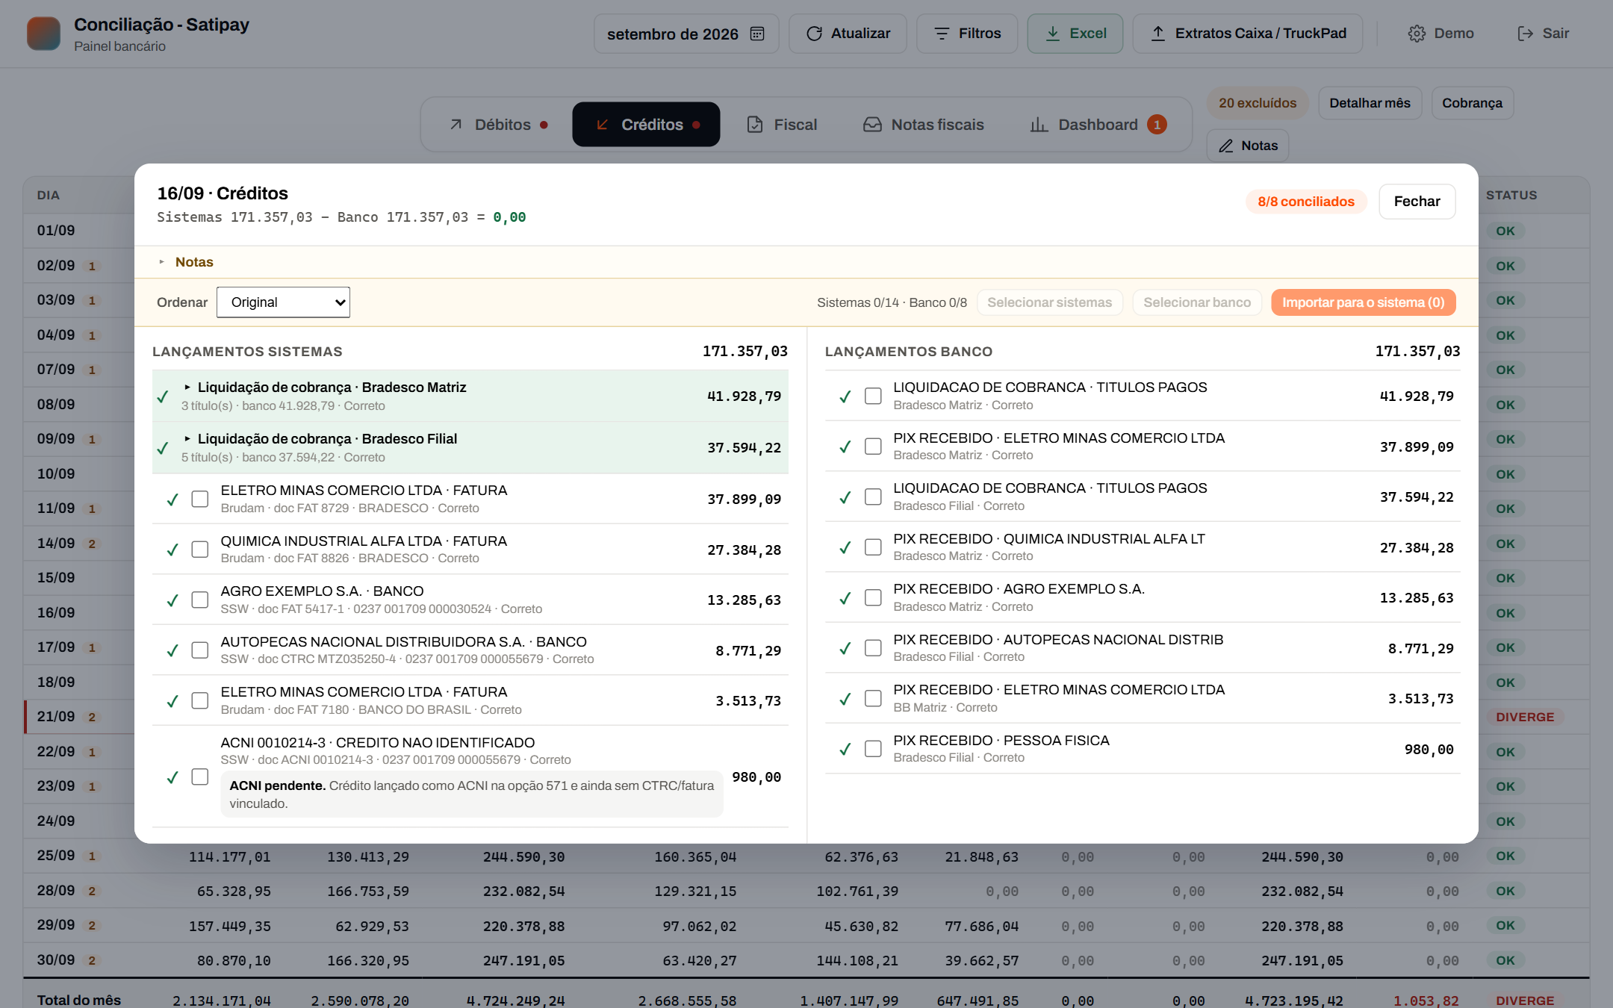Image resolution: width=1613 pixels, height=1008 pixels.
Task: Click the bar chart icon on Dashboard
Action: click(x=1039, y=125)
